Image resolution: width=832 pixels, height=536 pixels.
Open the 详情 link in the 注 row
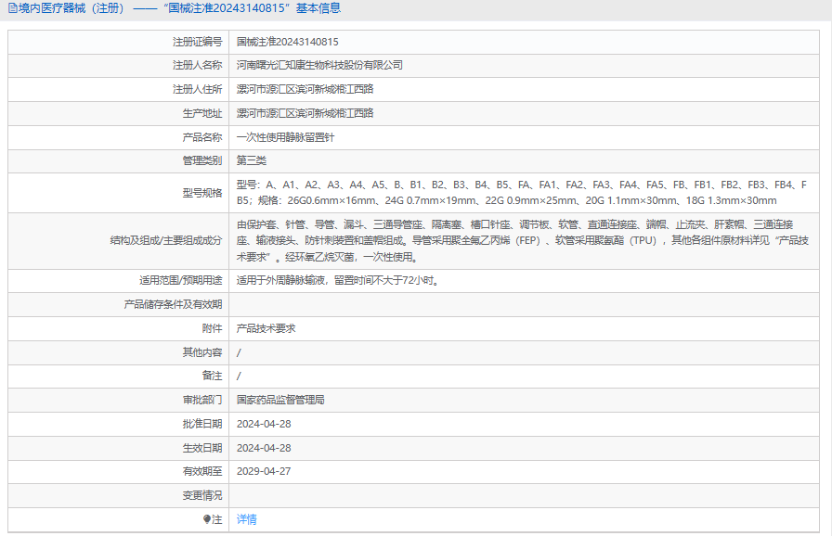(247, 519)
